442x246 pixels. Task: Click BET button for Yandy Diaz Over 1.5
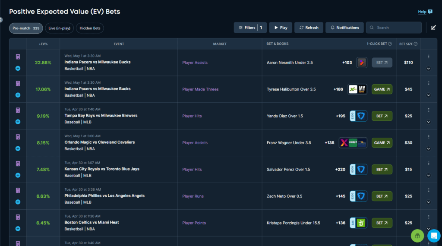coord(382,116)
